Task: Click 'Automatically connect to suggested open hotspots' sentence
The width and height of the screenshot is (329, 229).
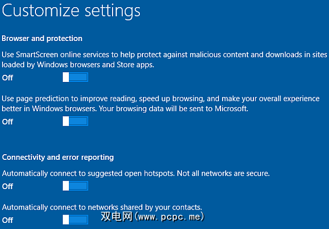Action: pos(88,174)
